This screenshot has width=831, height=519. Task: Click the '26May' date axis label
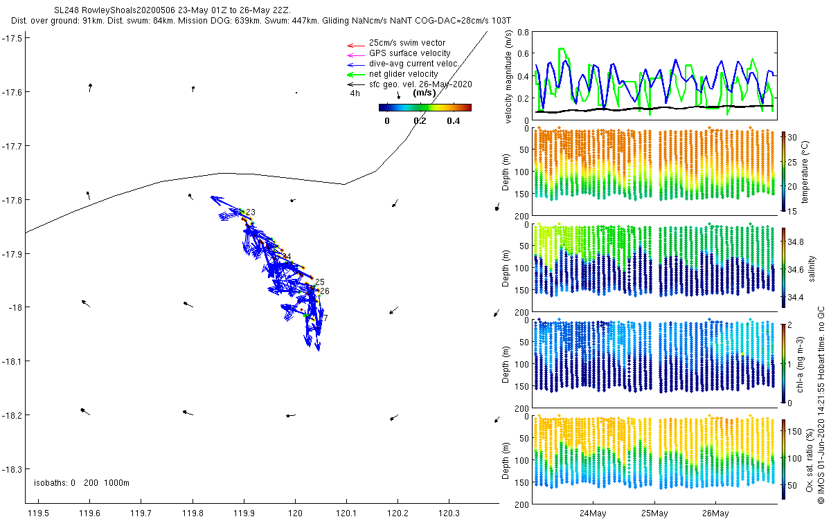[715, 513]
